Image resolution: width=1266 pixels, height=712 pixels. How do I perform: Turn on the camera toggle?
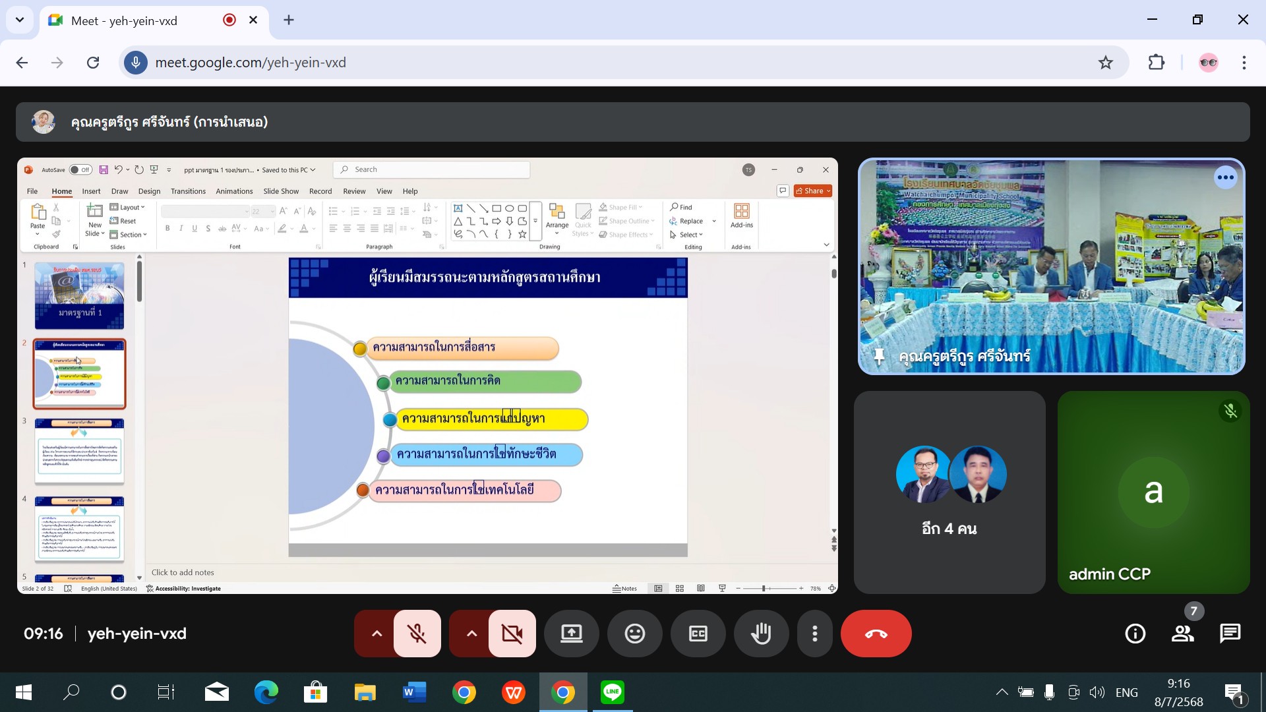[512, 634]
